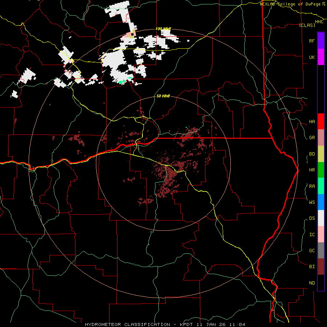Click the RA legend label
Viewport: 327px width, 327px height.
pyautogui.click(x=312, y=186)
